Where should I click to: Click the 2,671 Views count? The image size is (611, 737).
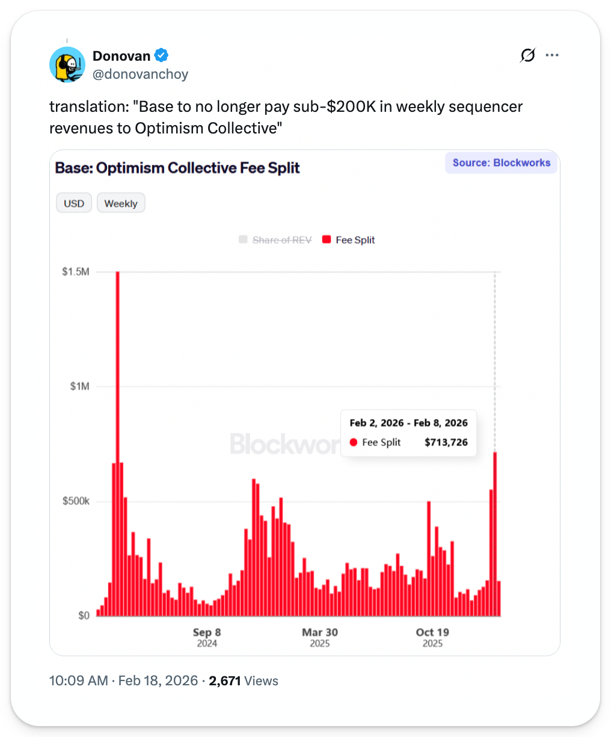pyautogui.click(x=244, y=680)
